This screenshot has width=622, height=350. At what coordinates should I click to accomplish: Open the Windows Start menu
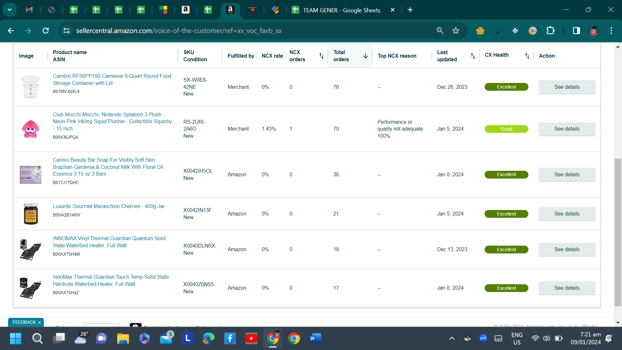coord(16,339)
